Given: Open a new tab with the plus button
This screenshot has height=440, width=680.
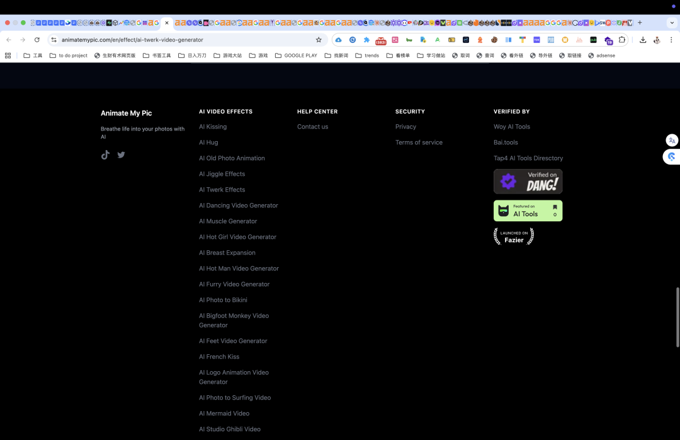Looking at the screenshot, I should pyautogui.click(x=640, y=23).
